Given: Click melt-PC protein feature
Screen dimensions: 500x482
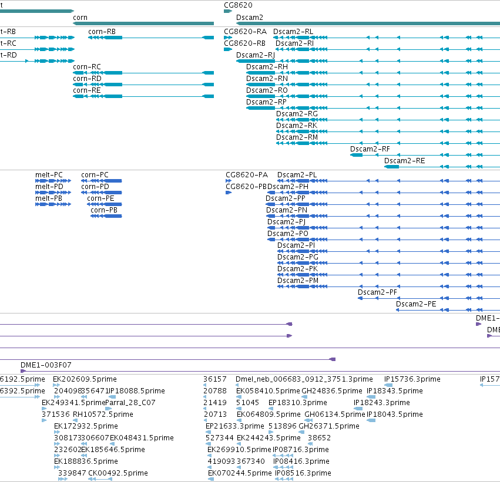Looking at the screenshot, I should (x=49, y=175).
